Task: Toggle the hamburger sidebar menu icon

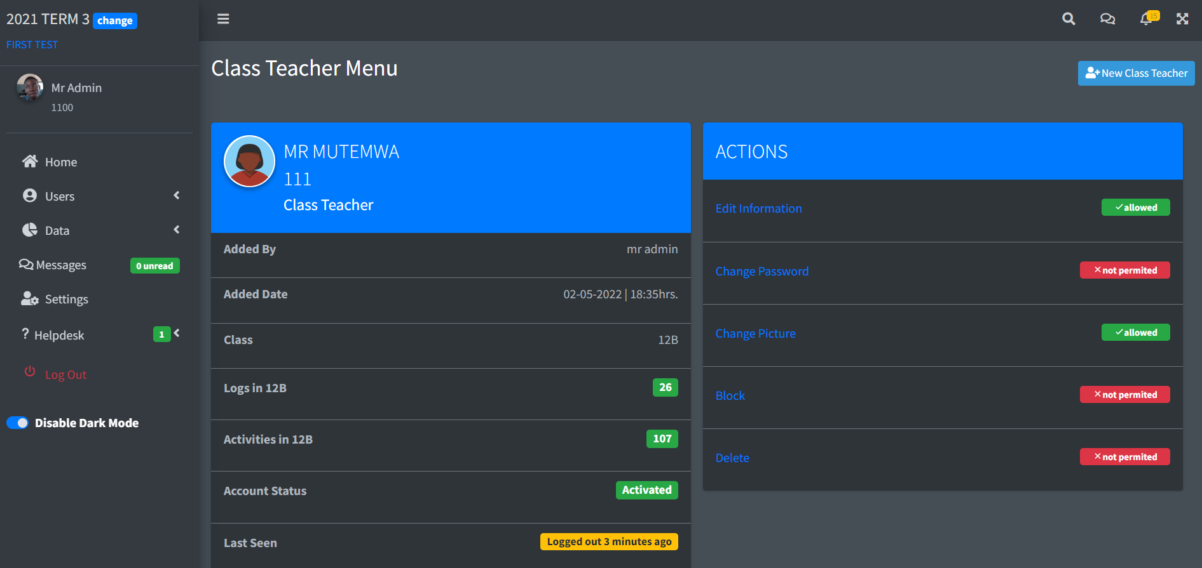Action: coord(223,19)
